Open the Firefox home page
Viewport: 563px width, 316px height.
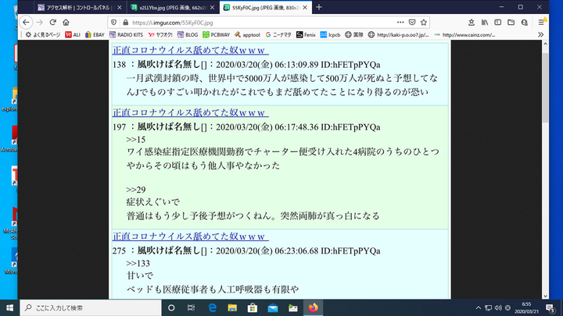pos(66,22)
